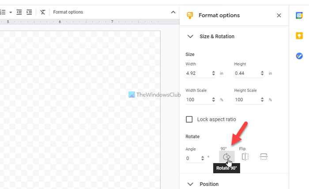Open Google Calendar from the side panel
The width and height of the screenshot is (309, 189).
point(299,15)
